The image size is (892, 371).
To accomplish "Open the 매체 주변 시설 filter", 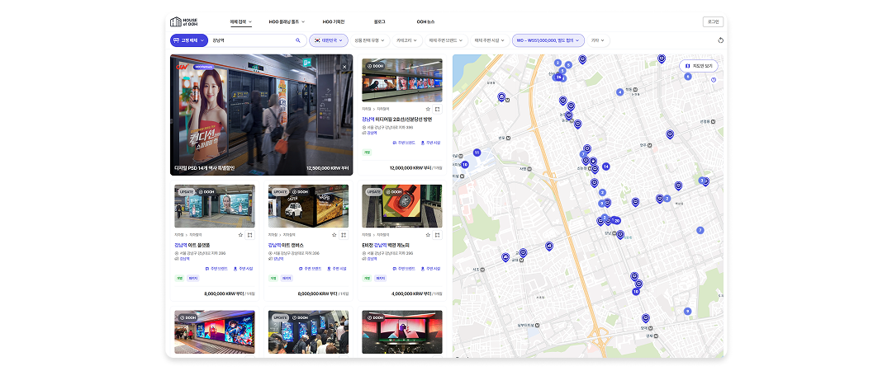I will coord(490,40).
